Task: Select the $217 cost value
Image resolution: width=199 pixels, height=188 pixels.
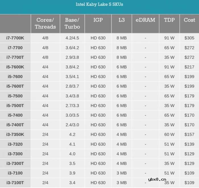Action: (x=189, y=67)
